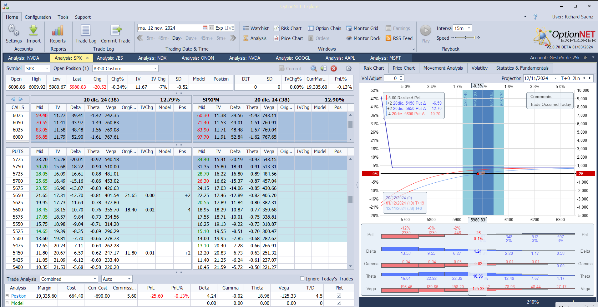Open the Analysis window from the ribbon

point(255,38)
